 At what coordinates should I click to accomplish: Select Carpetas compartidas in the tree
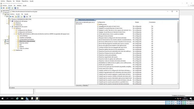tap(25, 38)
